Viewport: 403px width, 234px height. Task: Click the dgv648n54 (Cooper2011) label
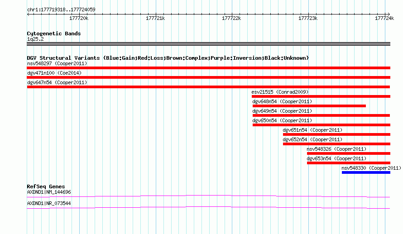click(x=282, y=101)
